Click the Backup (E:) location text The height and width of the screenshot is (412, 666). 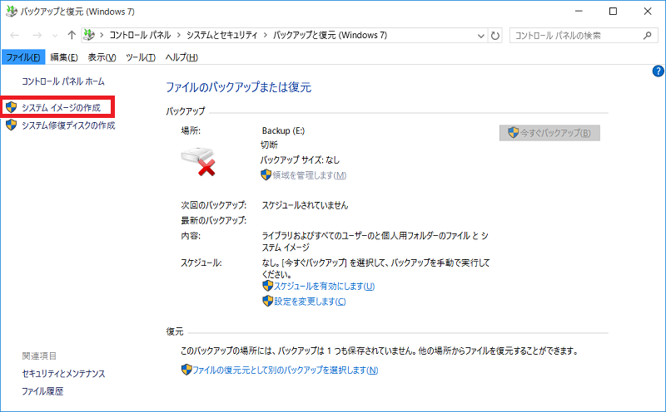[x=283, y=131]
